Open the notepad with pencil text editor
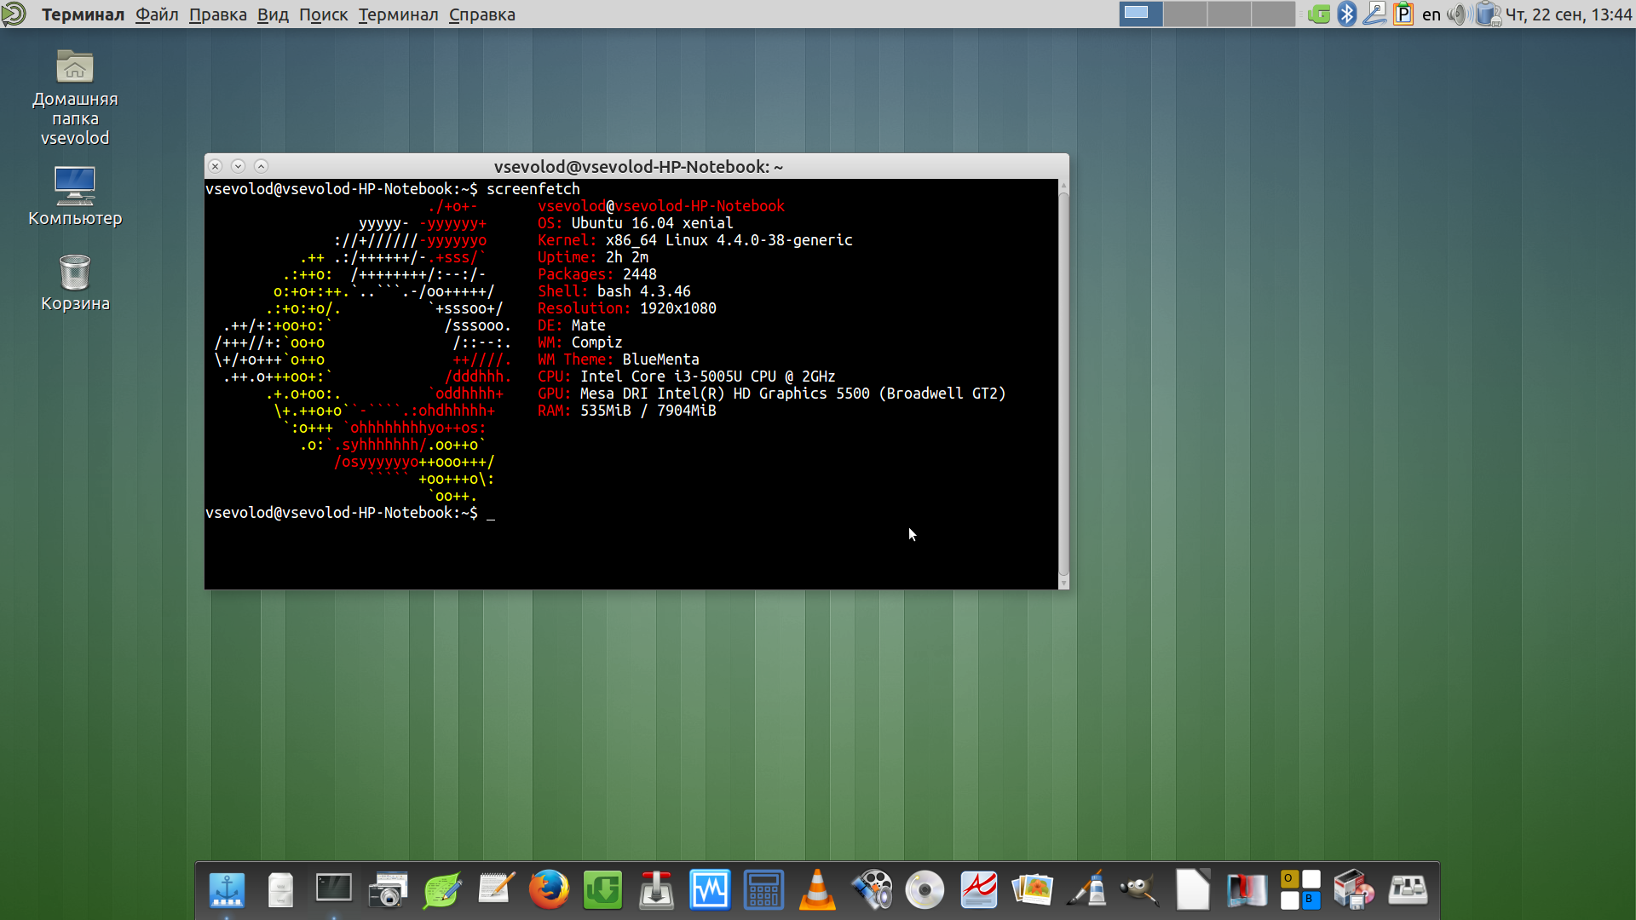 [495, 888]
